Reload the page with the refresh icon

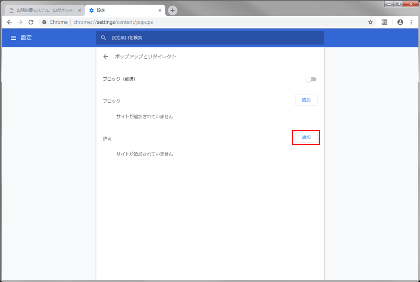pos(31,22)
